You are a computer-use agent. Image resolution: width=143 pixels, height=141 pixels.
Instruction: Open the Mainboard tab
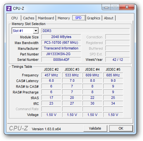[x=46, y=18]
